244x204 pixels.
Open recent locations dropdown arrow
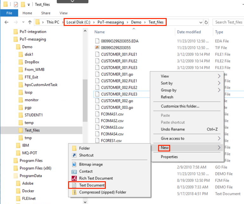[x=23, y=22]
